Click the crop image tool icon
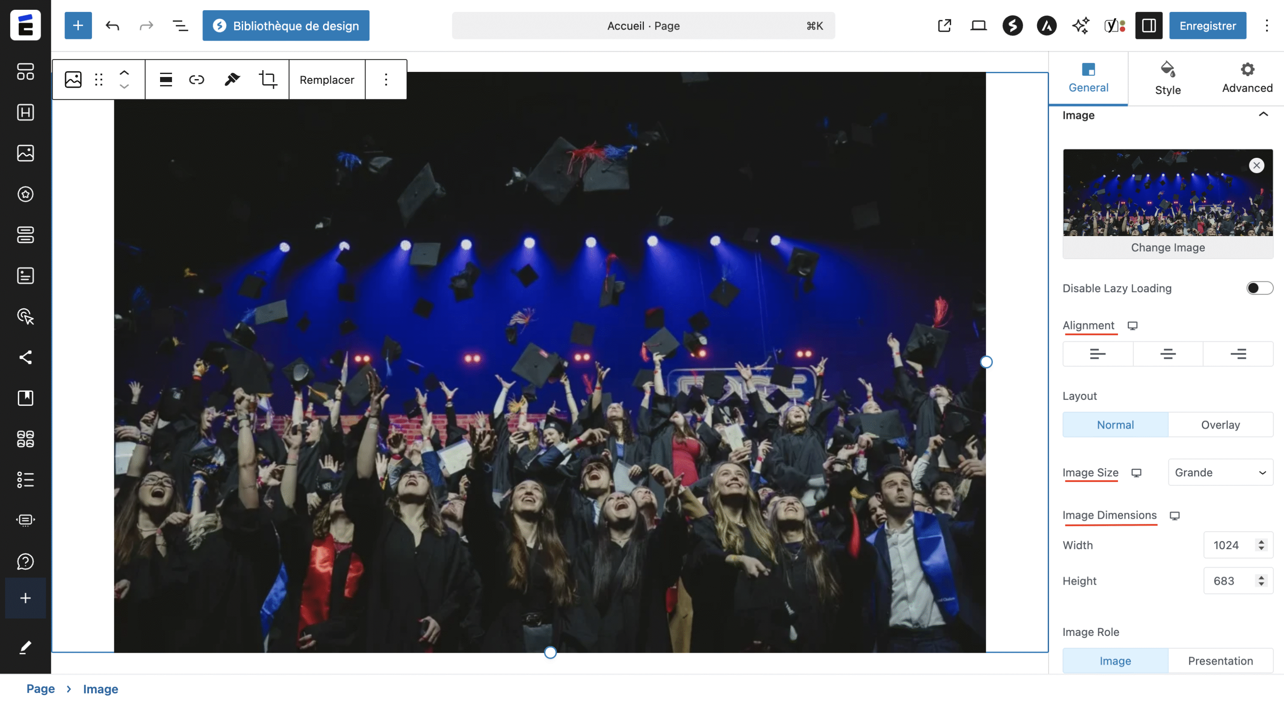Image resolution: width=1284 pixels, height=701 pixels. pos(267,80)
